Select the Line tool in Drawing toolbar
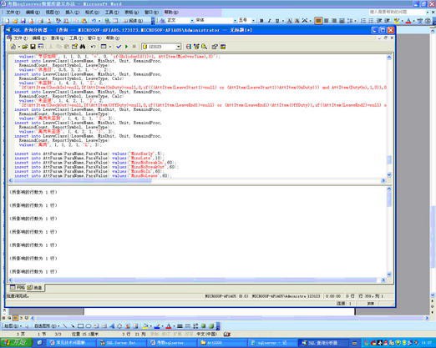The image size is (436, 348). click(x=65, y=326)
